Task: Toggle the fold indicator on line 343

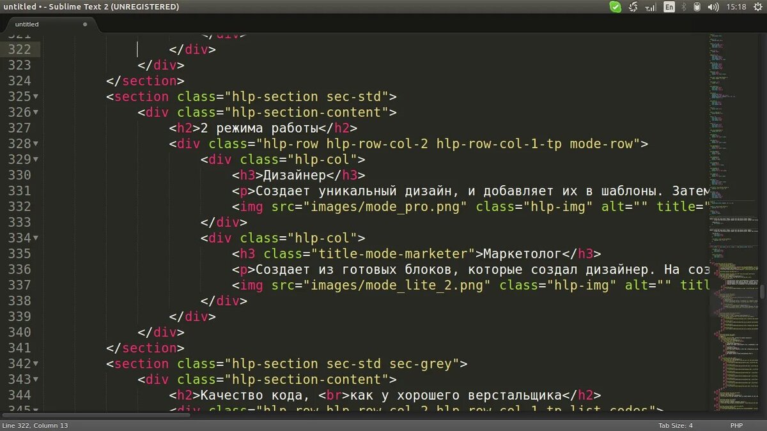Action: (x=36, y=379)
